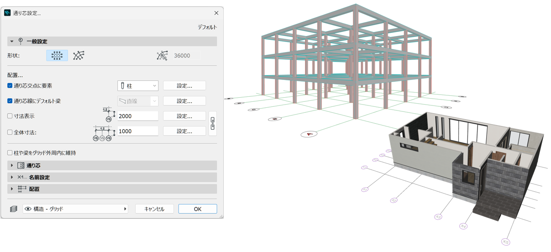This screenshot has height=252, width=551.
Task: Click the grid marker labeled A
Action: click(x=309, y=134)
